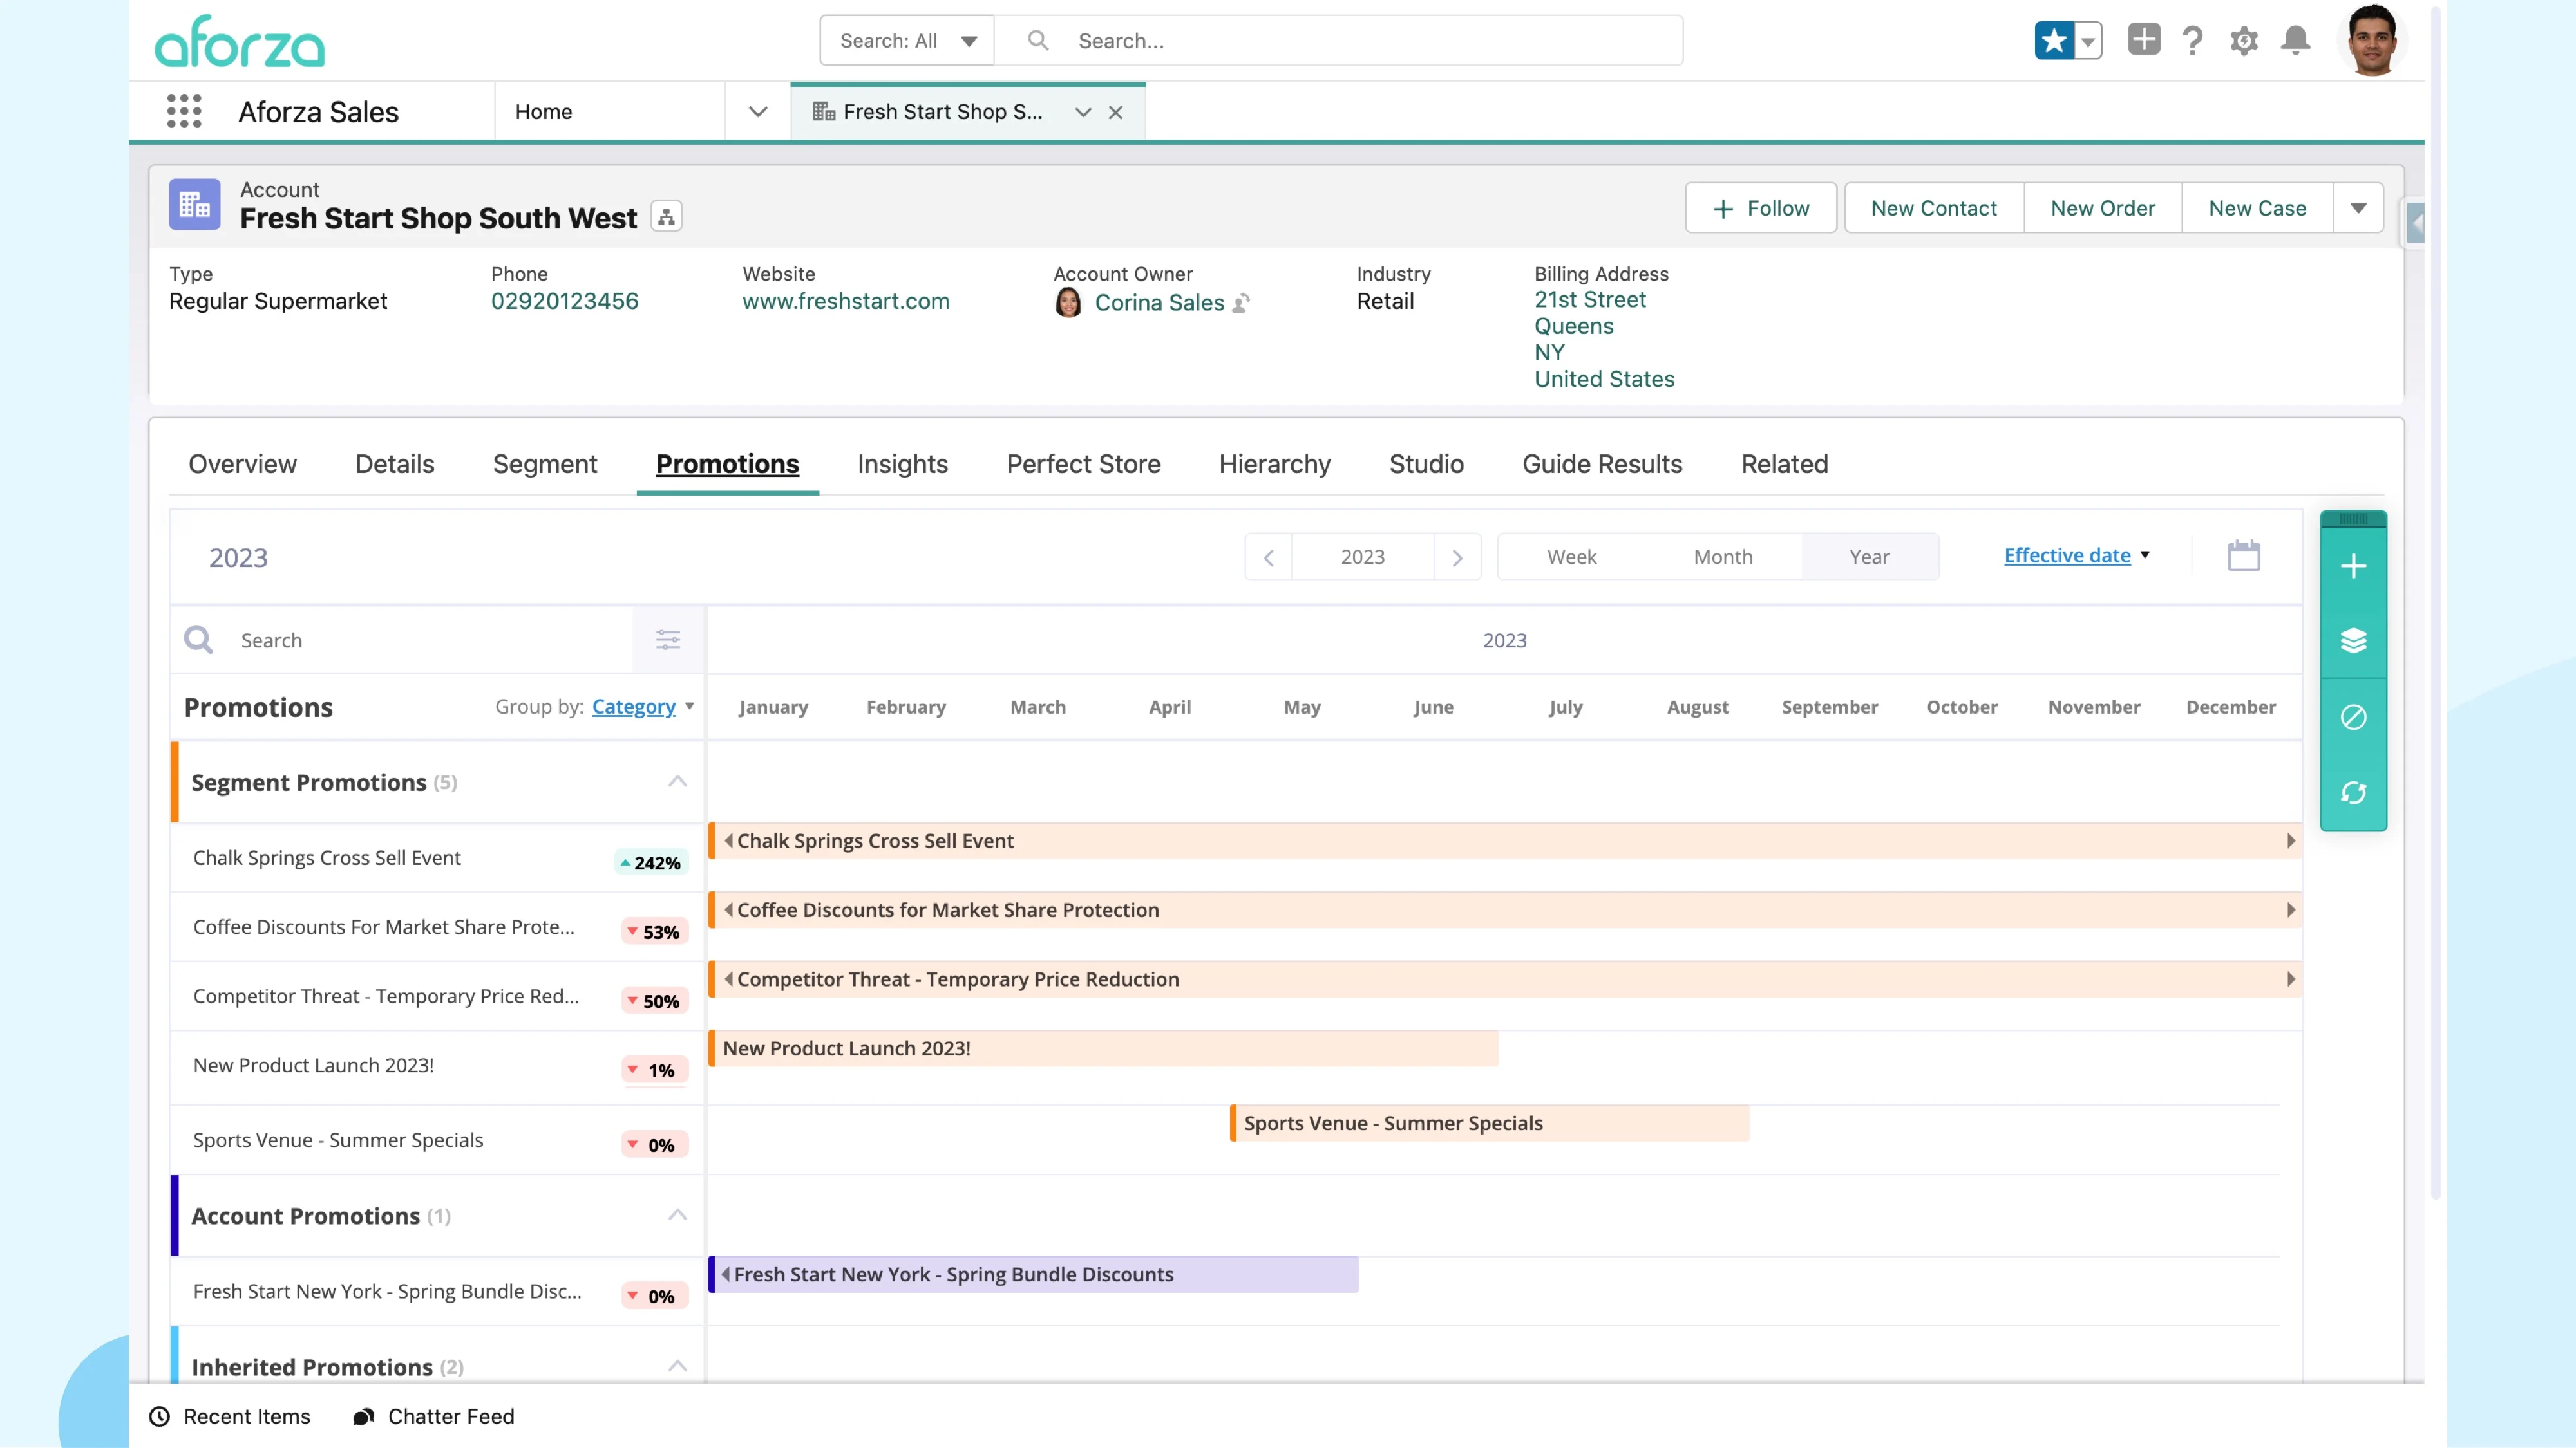This screenshot has height=1448, width=2576.
Task: Select the Week view toggle
Action: [x=1572, y=557]
